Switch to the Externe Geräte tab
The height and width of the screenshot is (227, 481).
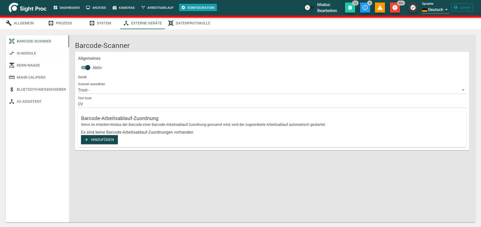click(142, 23)
